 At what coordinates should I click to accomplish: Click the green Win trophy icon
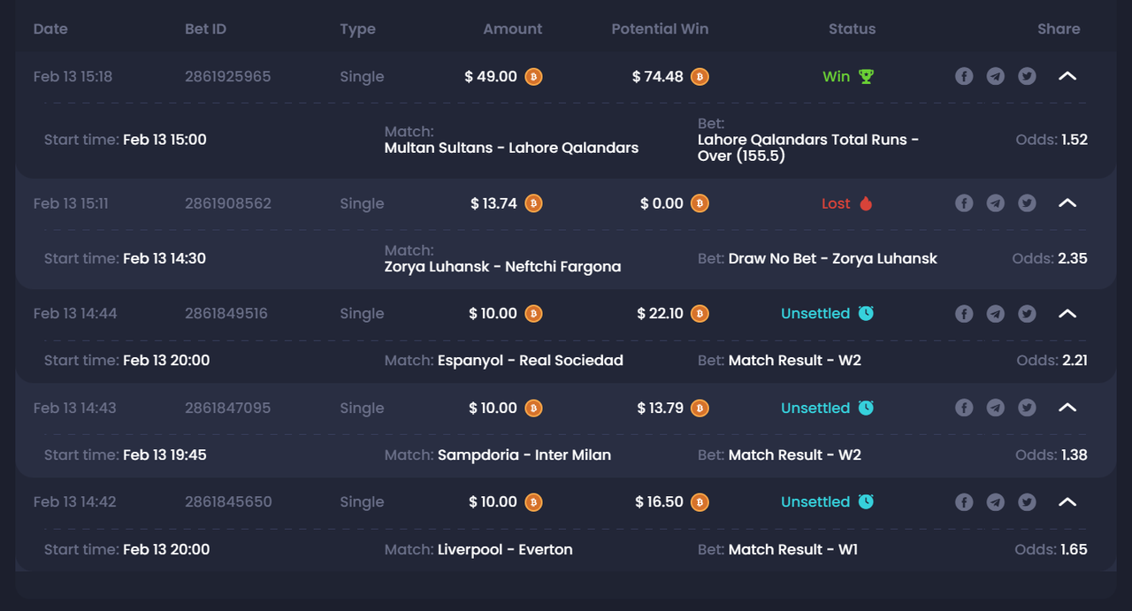866,76
